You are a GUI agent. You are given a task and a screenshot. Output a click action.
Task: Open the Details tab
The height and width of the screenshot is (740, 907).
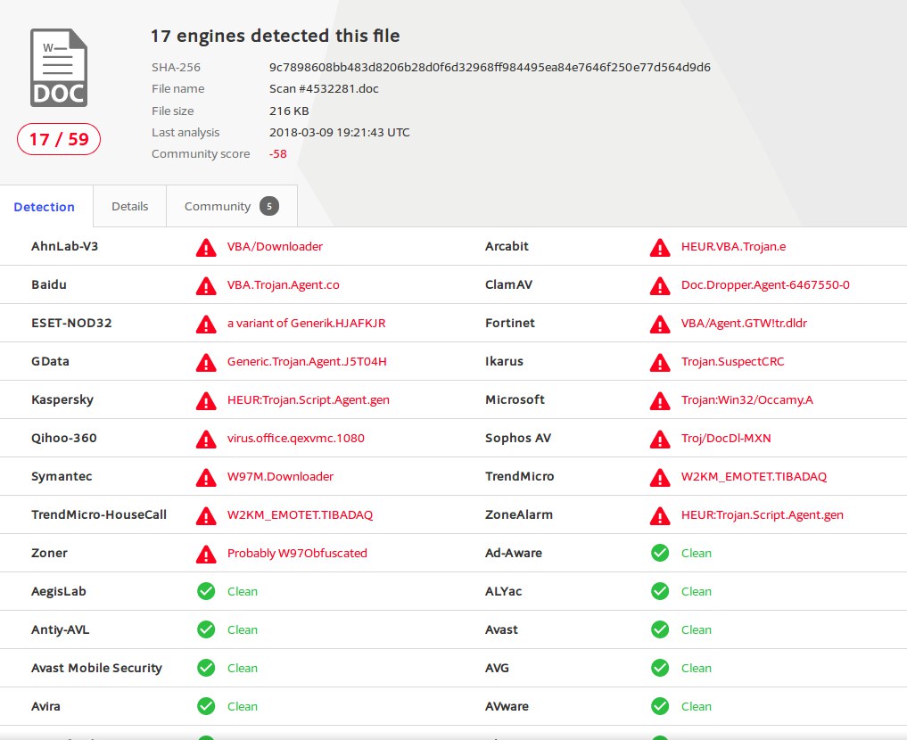129,206
